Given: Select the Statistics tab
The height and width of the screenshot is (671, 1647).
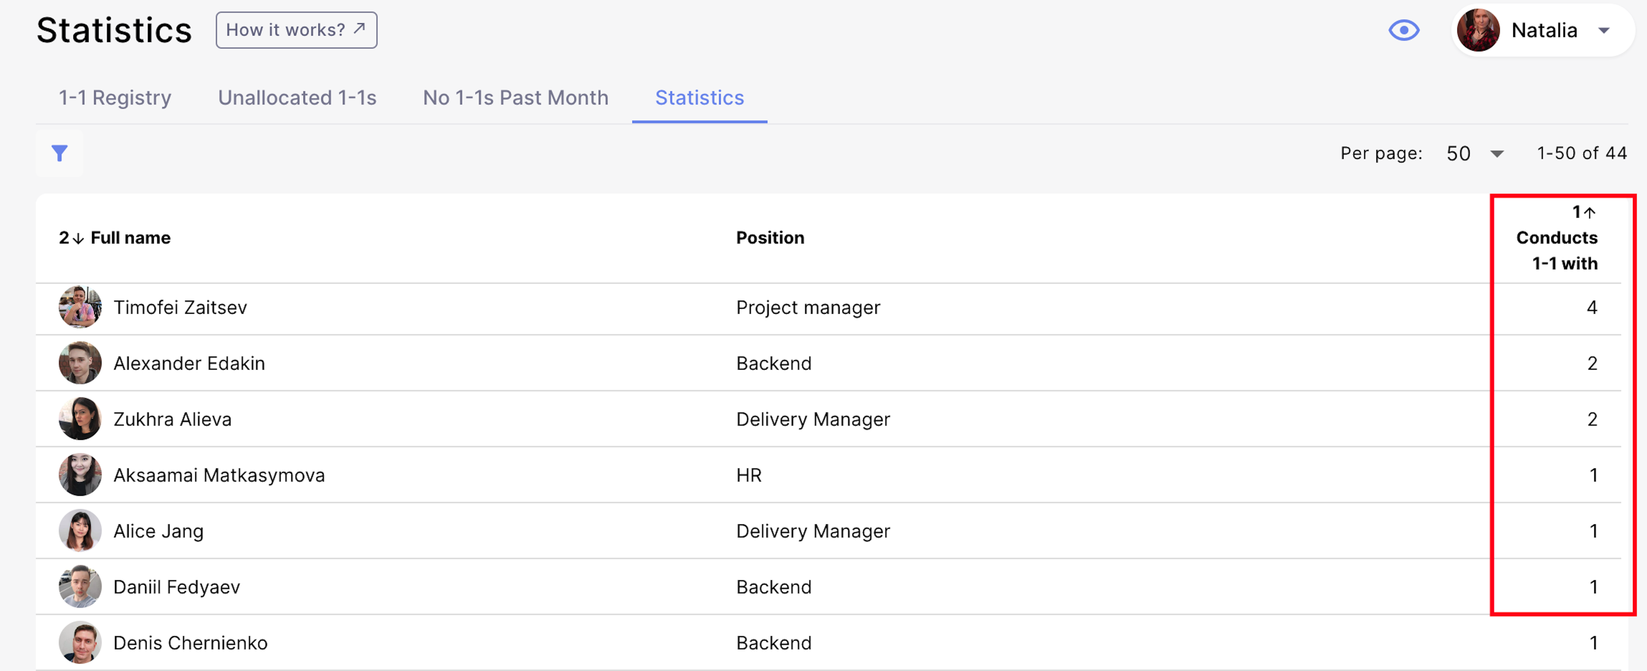Looking at the screenshot, I should (700, 97).
